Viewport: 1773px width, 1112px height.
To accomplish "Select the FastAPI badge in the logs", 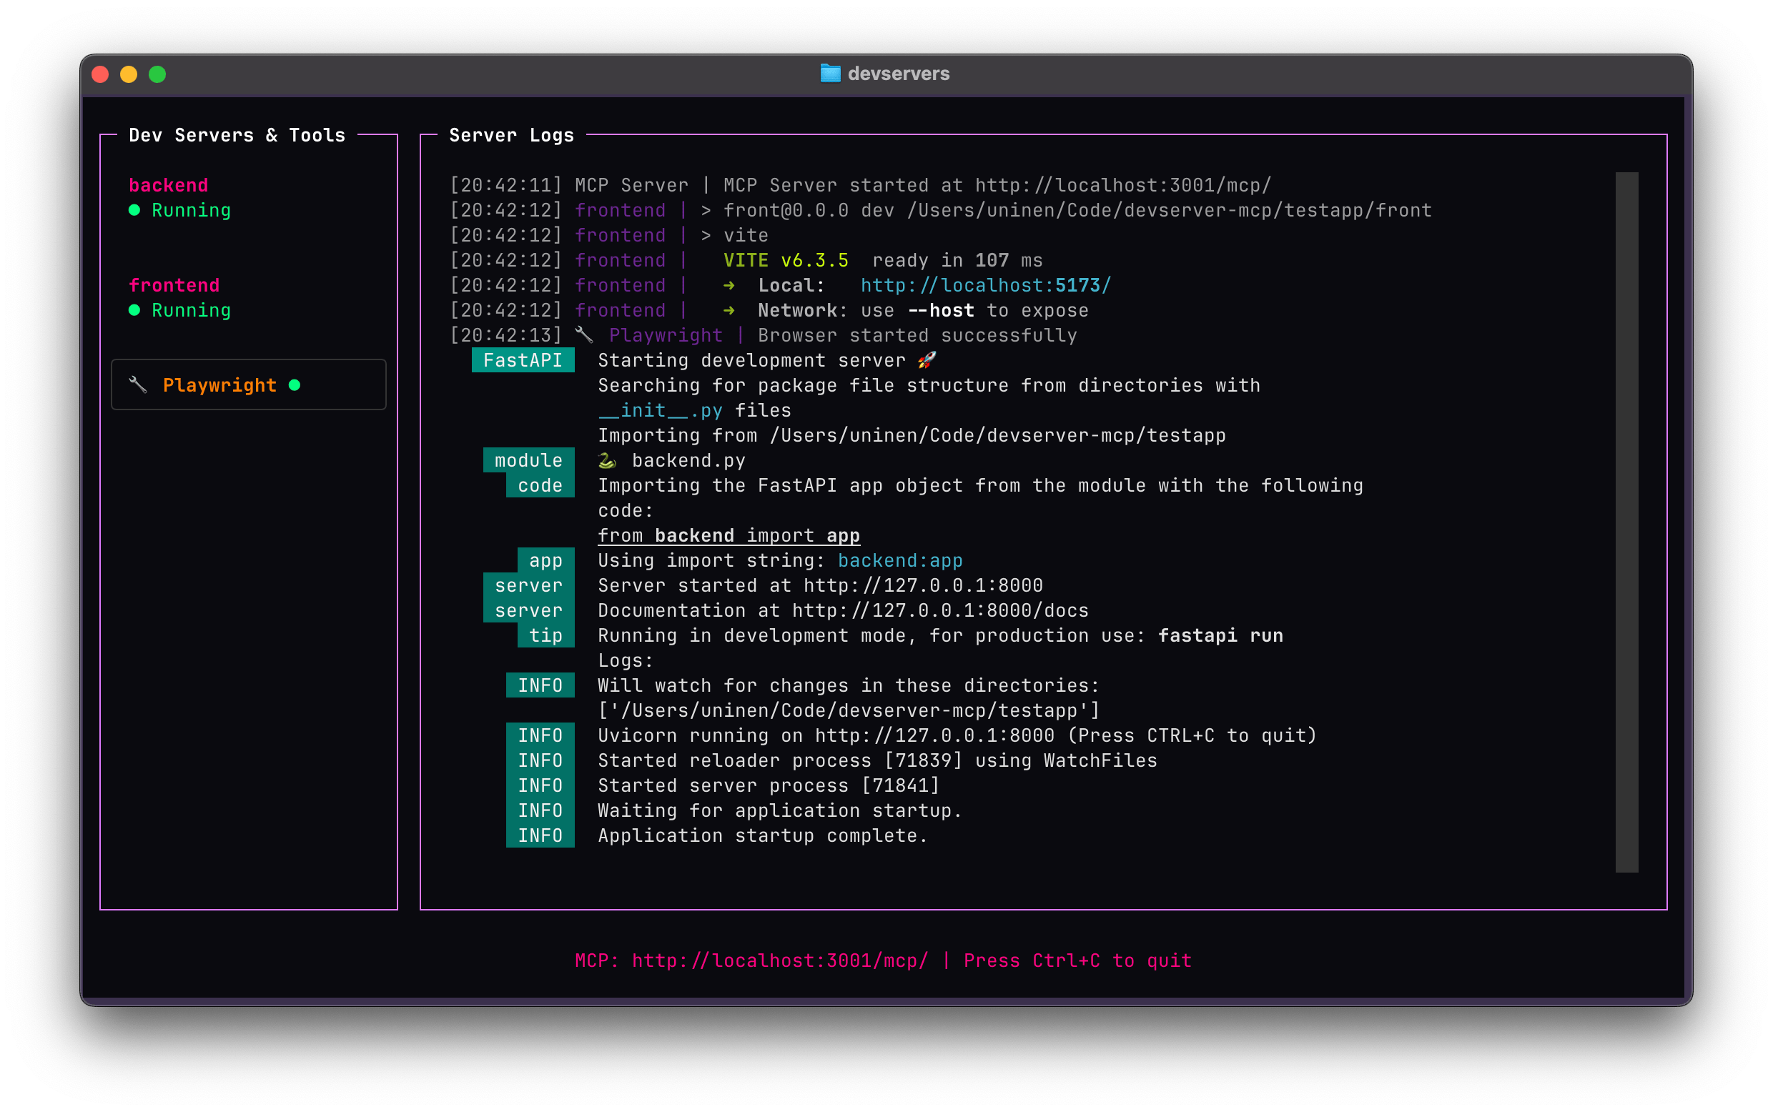I will tap(523, 359).
